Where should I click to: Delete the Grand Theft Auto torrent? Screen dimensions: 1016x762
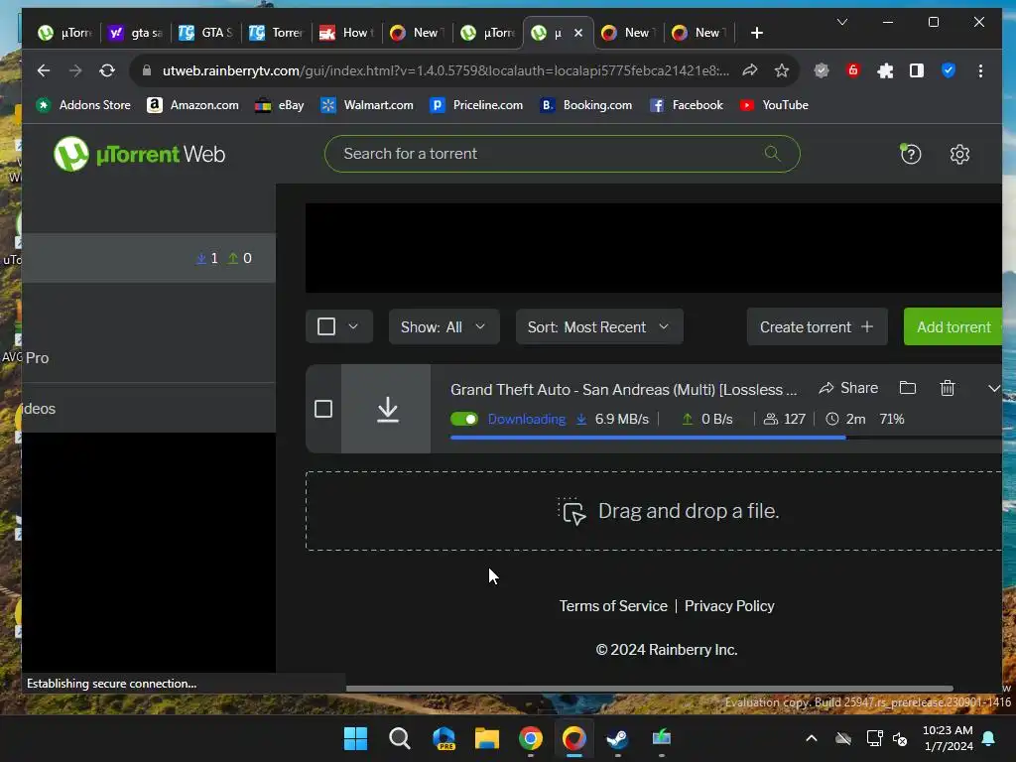point(948,388)
